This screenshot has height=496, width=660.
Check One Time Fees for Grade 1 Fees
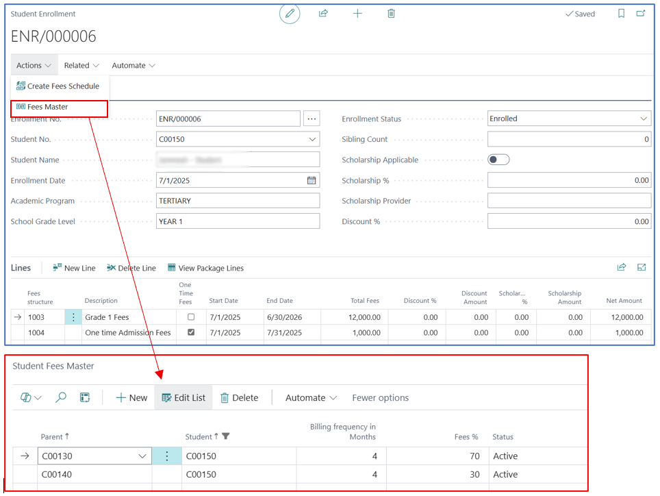[x=191, y=317]
